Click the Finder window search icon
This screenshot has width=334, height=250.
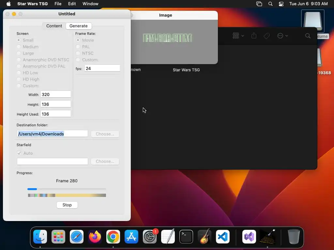click(x=308, y=36)
